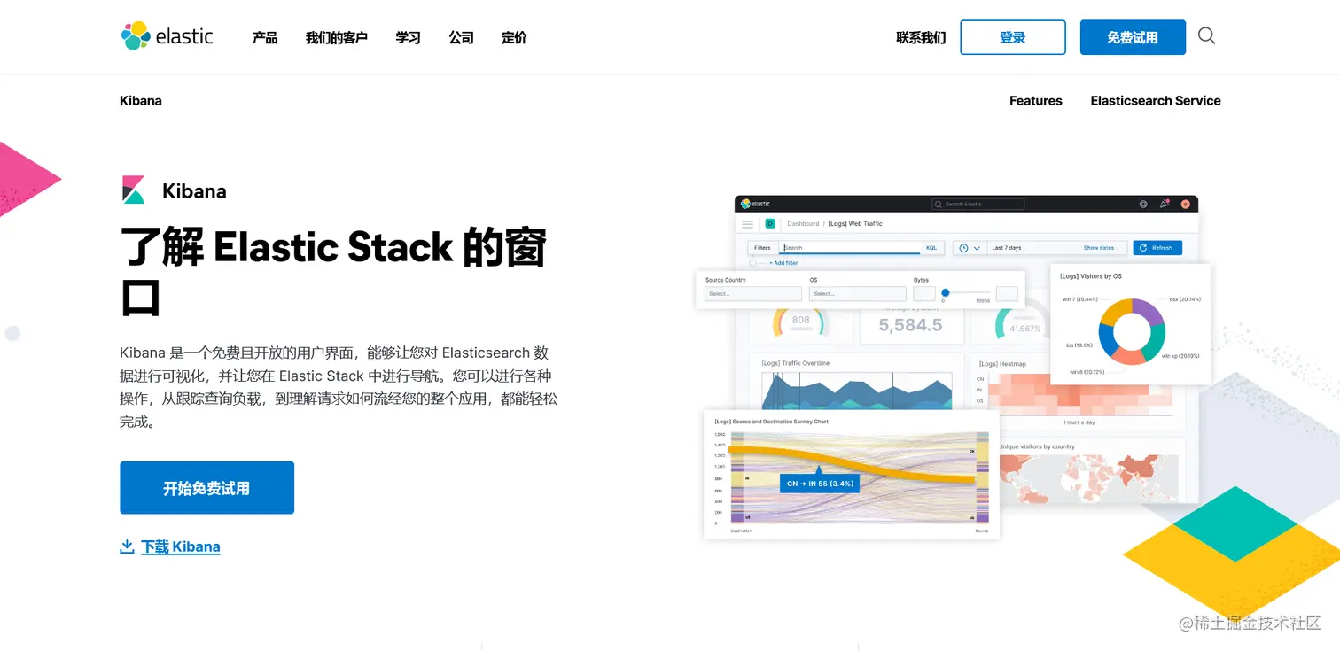Click the Show dates link

pyautogui.click(x=1099, y=248)
